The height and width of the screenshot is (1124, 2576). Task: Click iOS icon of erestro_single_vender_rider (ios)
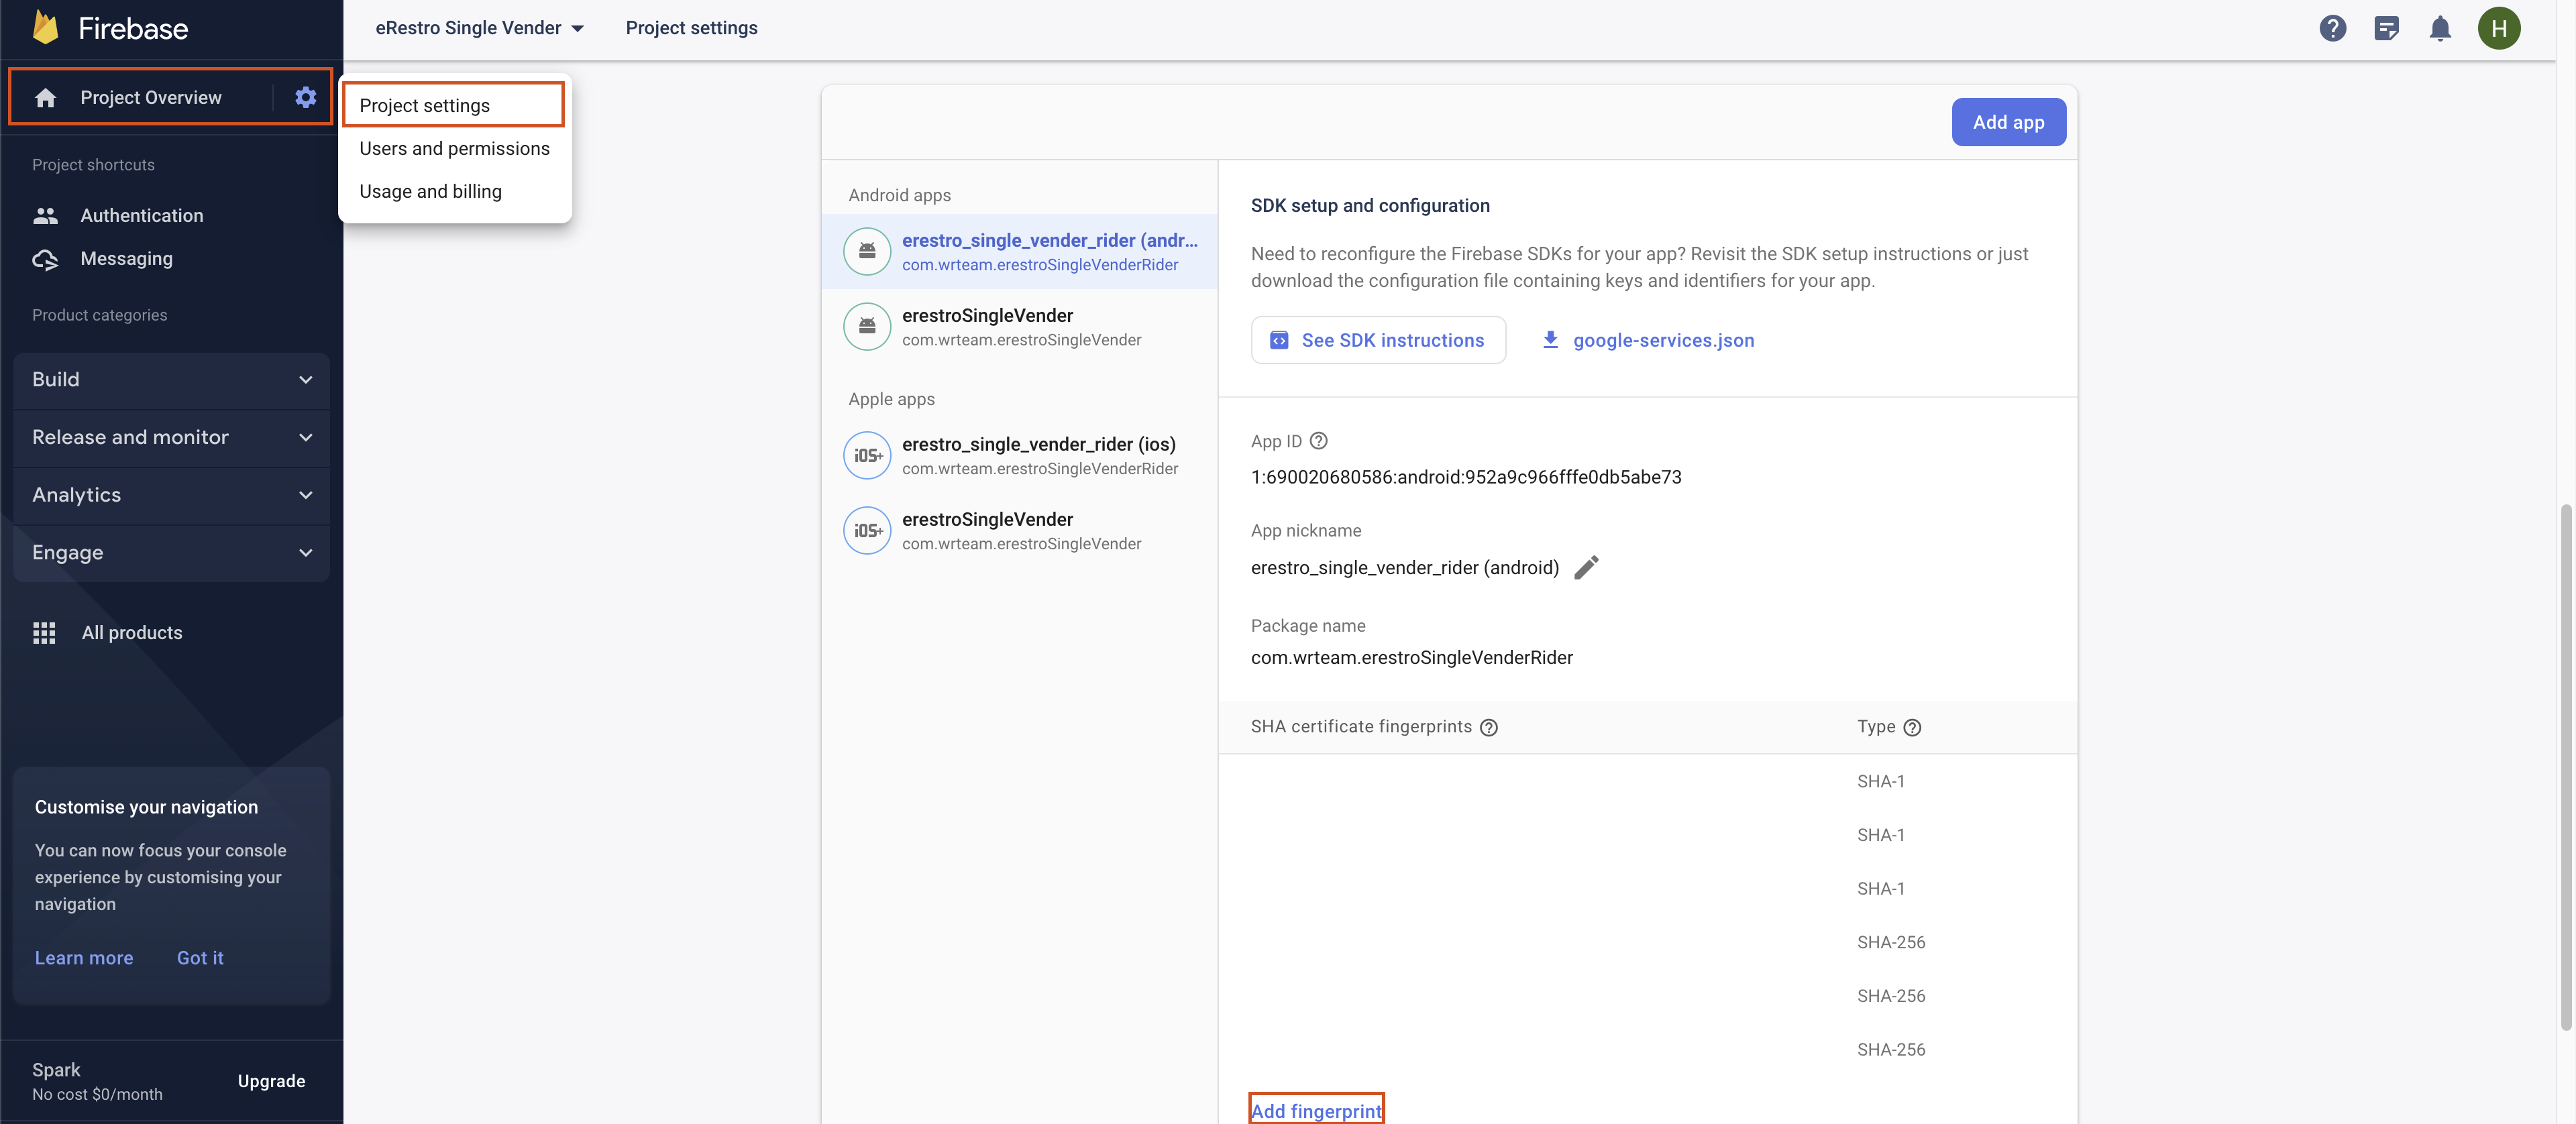click(x=867, y=455)
